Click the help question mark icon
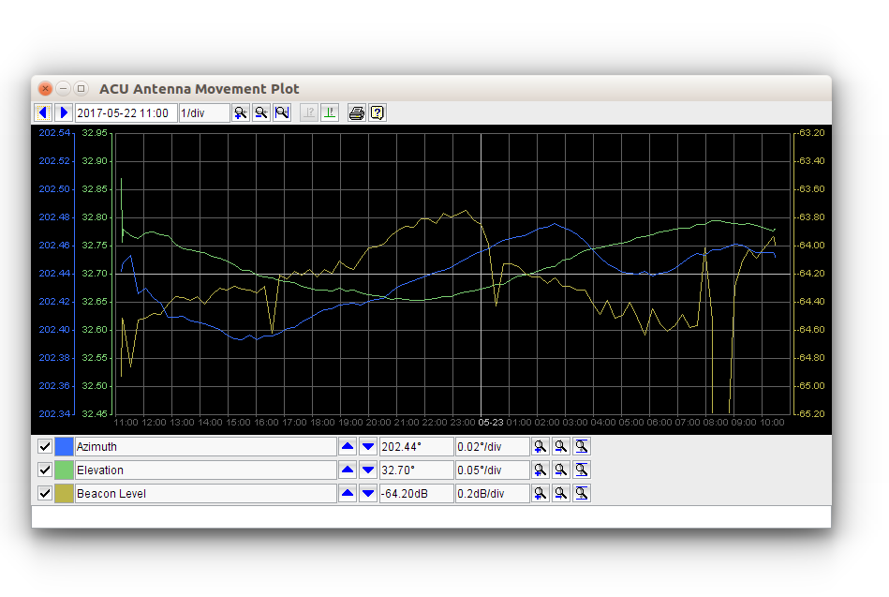 click(x=377, y=112)
